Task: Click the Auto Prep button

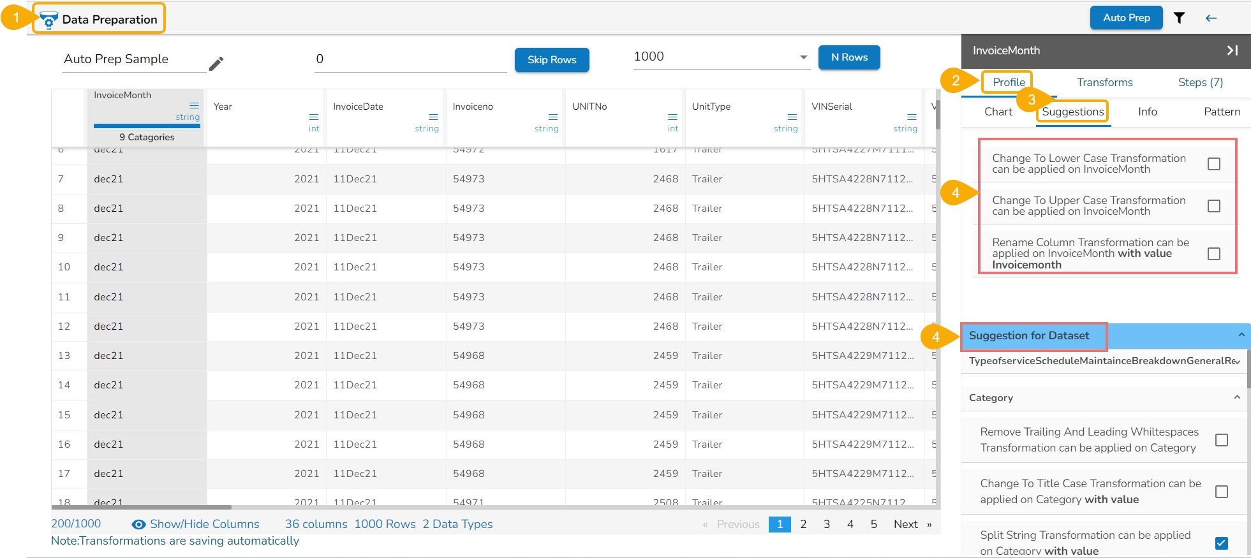Action: tap(1126, 18)
